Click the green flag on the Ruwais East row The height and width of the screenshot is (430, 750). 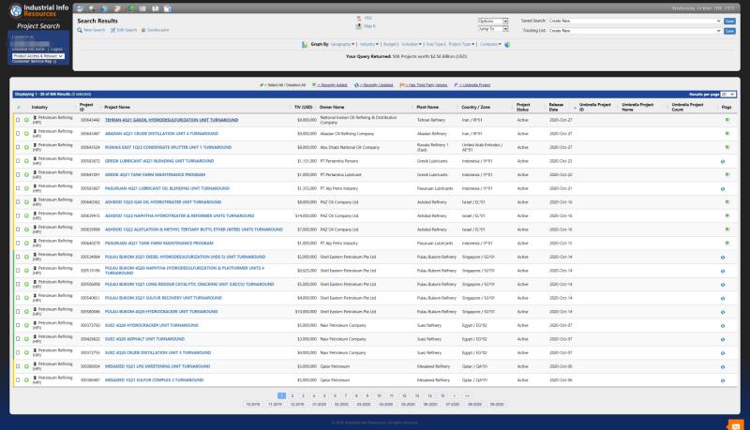(x=727, y=147)
